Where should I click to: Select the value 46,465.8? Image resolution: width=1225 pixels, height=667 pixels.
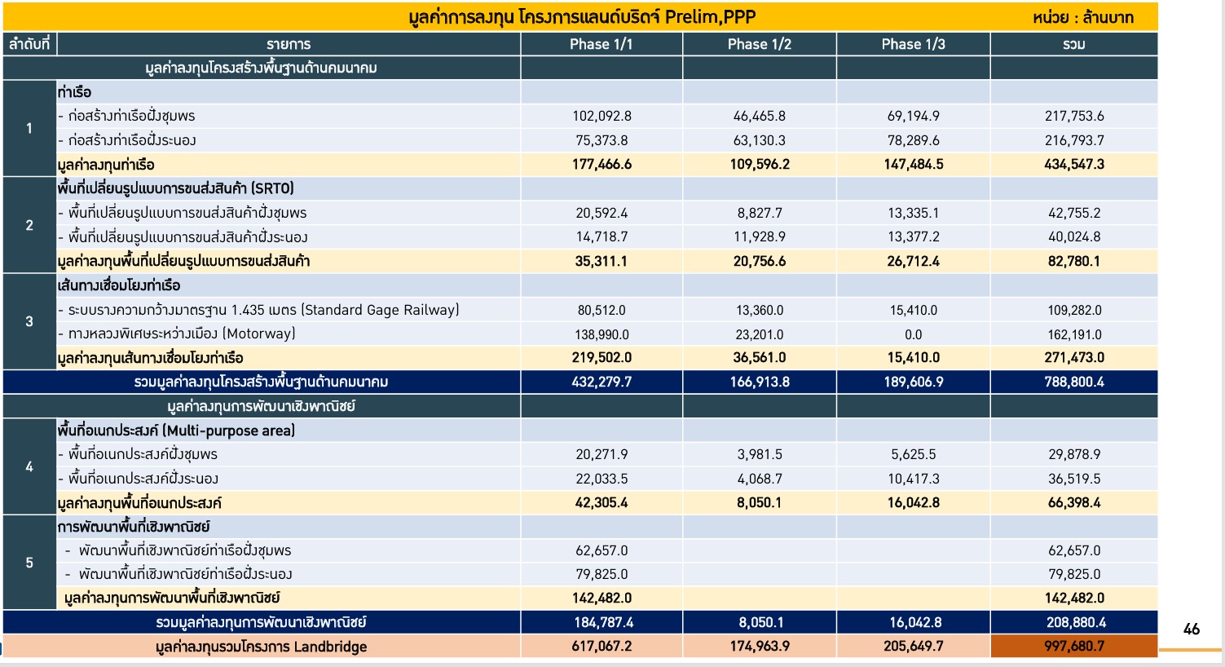[x=759, y=116]
